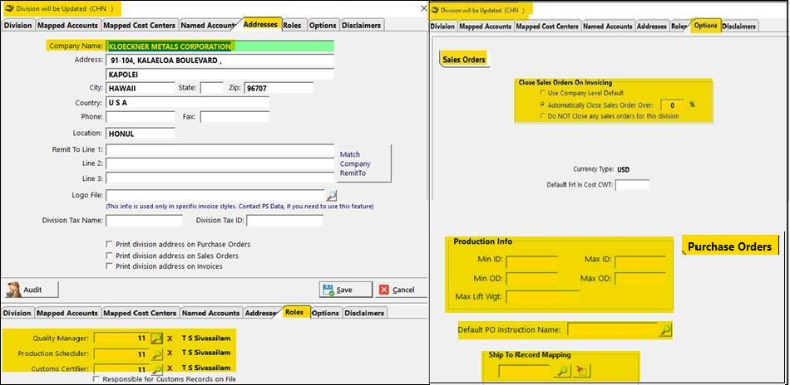Open Addresses tab in right window
The height and width of the screenshot is (385, 790).
[x=651, y=26]
